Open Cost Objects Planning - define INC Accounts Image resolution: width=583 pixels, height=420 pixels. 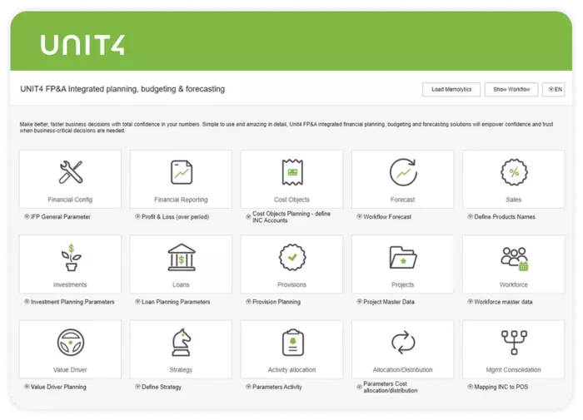[288, 217]
